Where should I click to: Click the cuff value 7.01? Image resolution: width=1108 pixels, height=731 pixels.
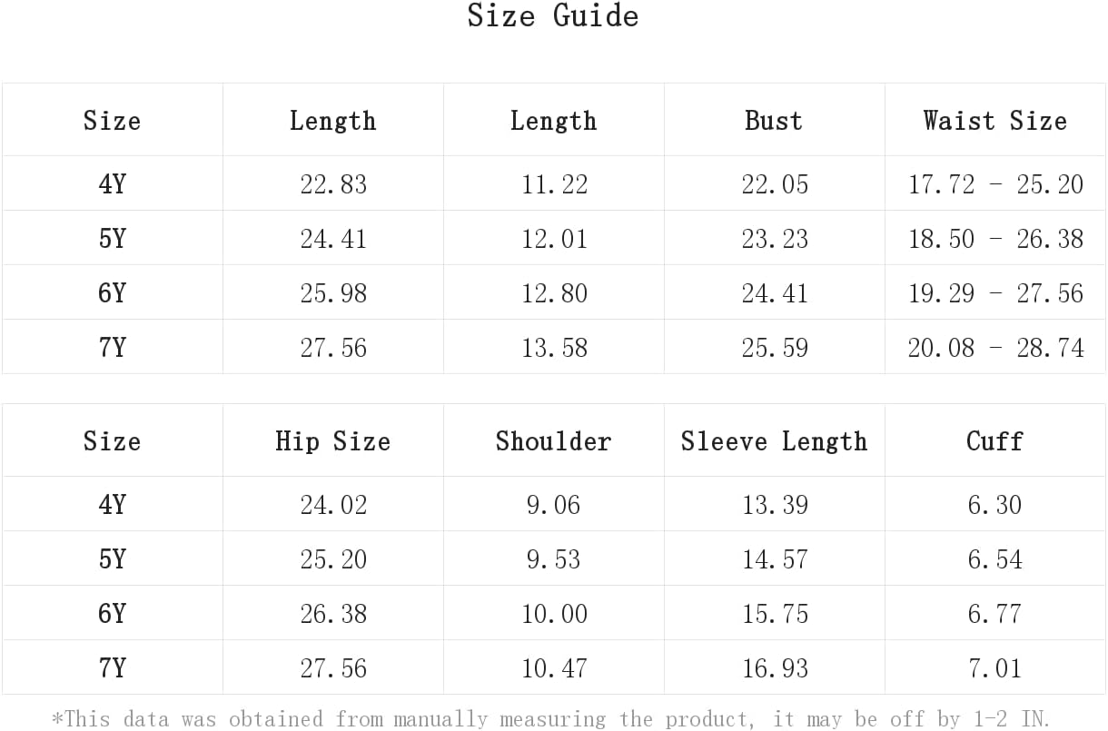coord(995,668)
